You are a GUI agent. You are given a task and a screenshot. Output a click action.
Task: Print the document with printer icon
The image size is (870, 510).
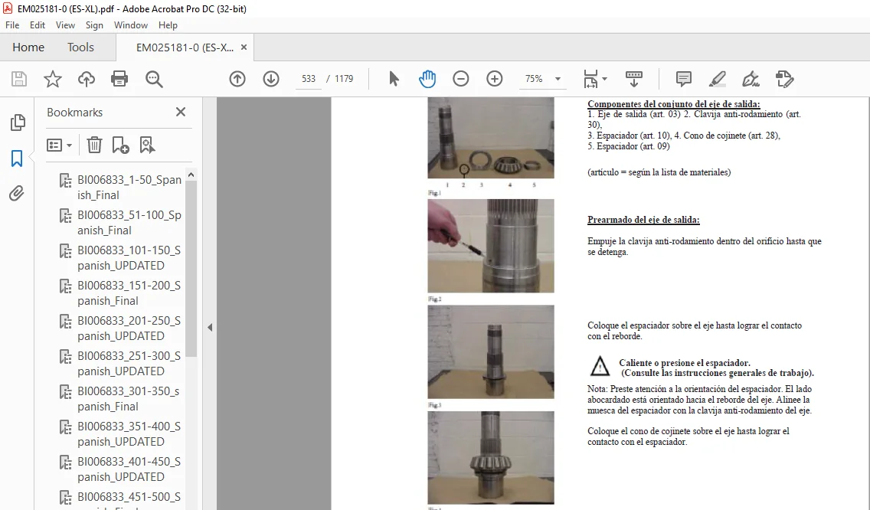pos(119,79)
